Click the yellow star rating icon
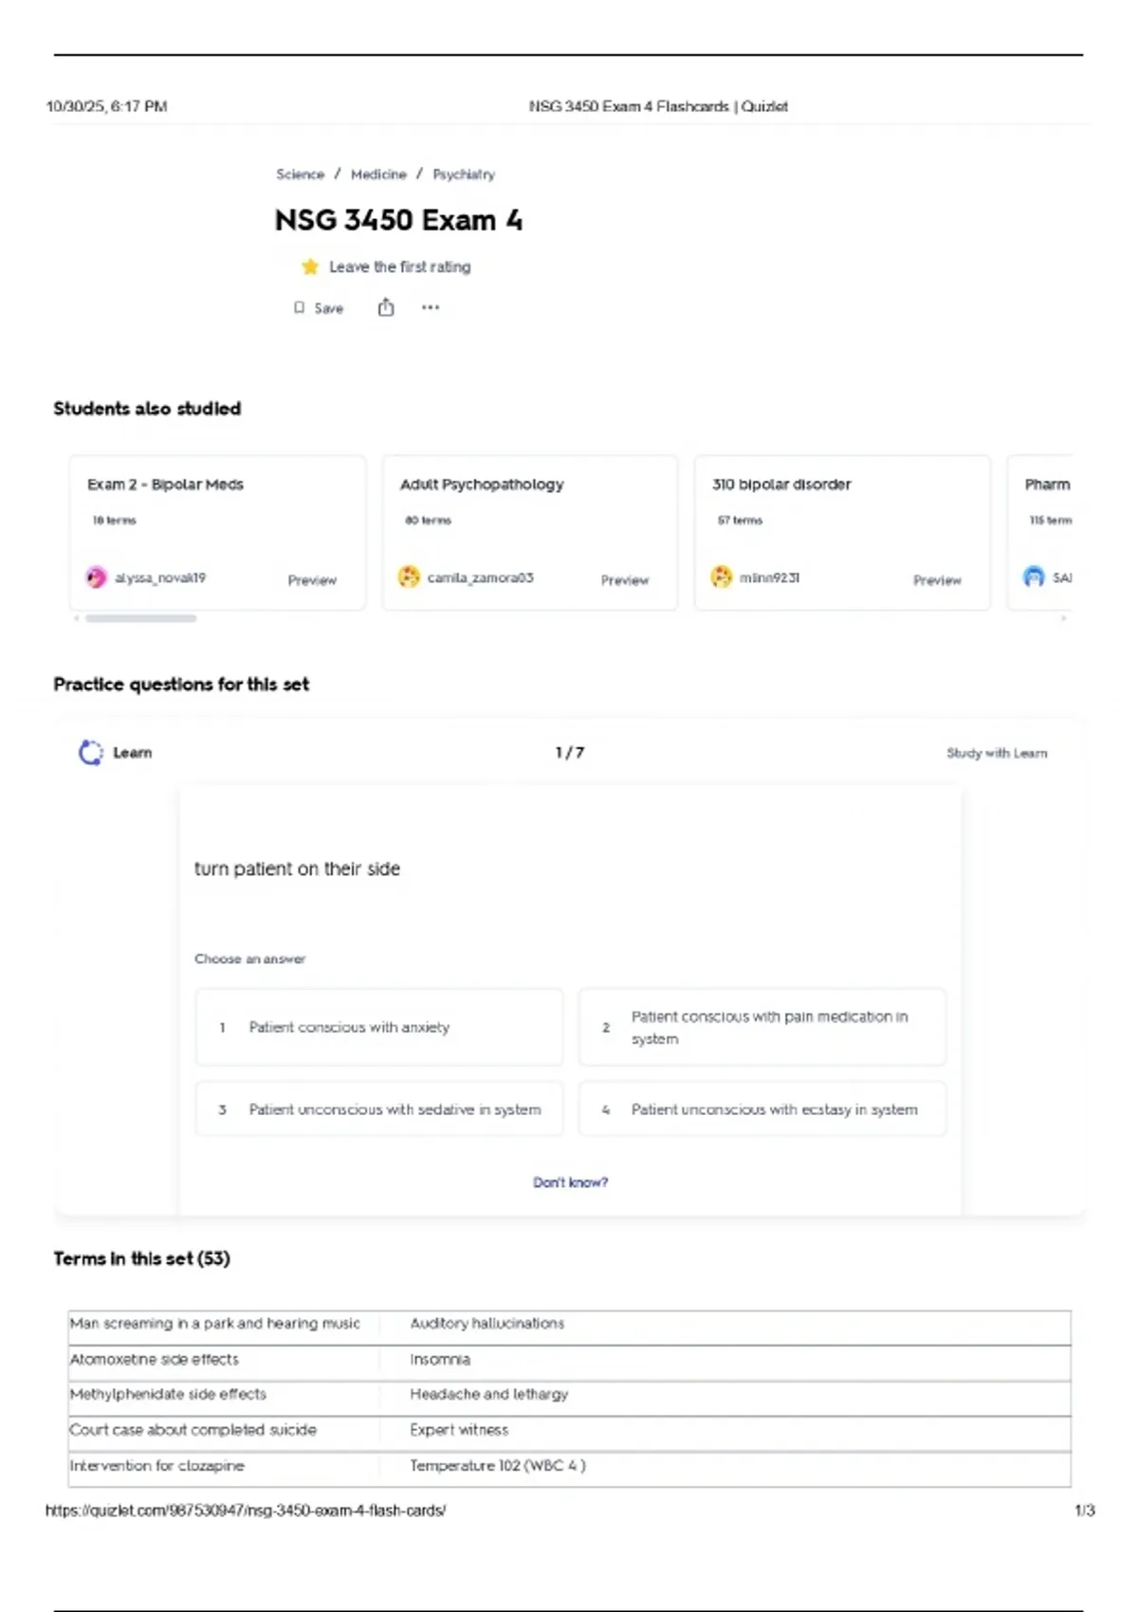1138x1612 pixels. (309, 267)
